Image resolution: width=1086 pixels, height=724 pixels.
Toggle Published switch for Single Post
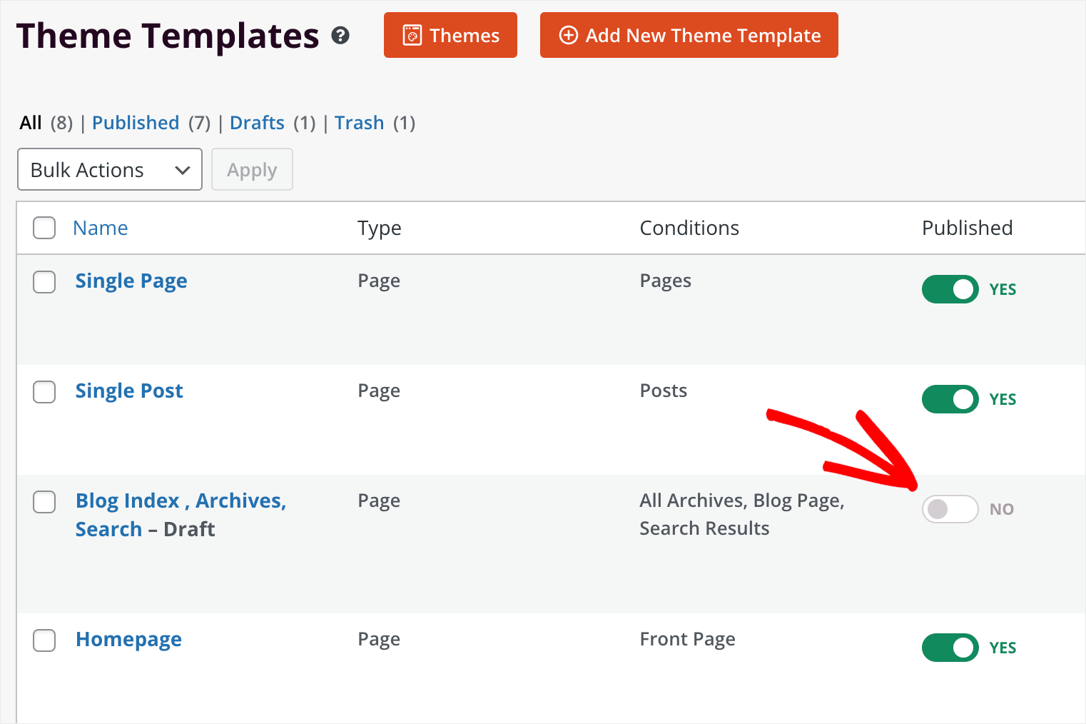(950, 399)
